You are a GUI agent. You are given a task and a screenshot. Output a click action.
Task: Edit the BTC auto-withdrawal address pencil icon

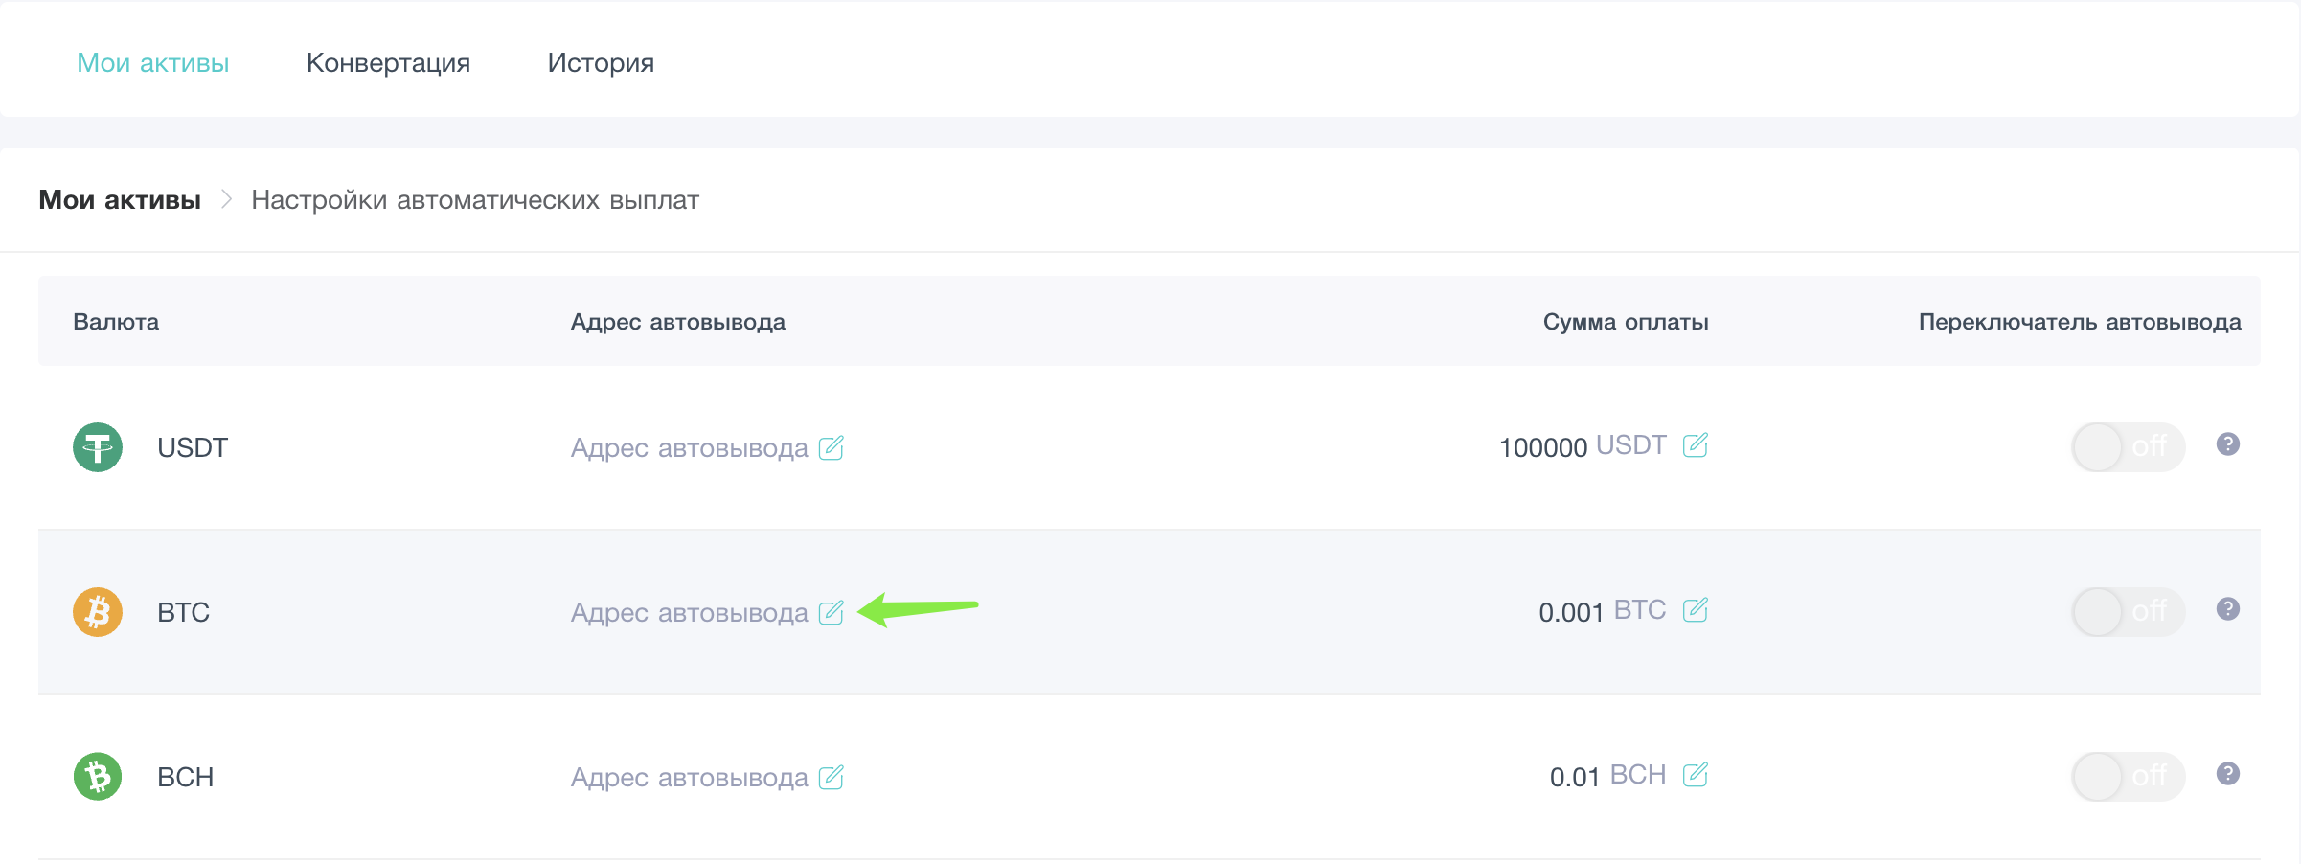point(831,612)
